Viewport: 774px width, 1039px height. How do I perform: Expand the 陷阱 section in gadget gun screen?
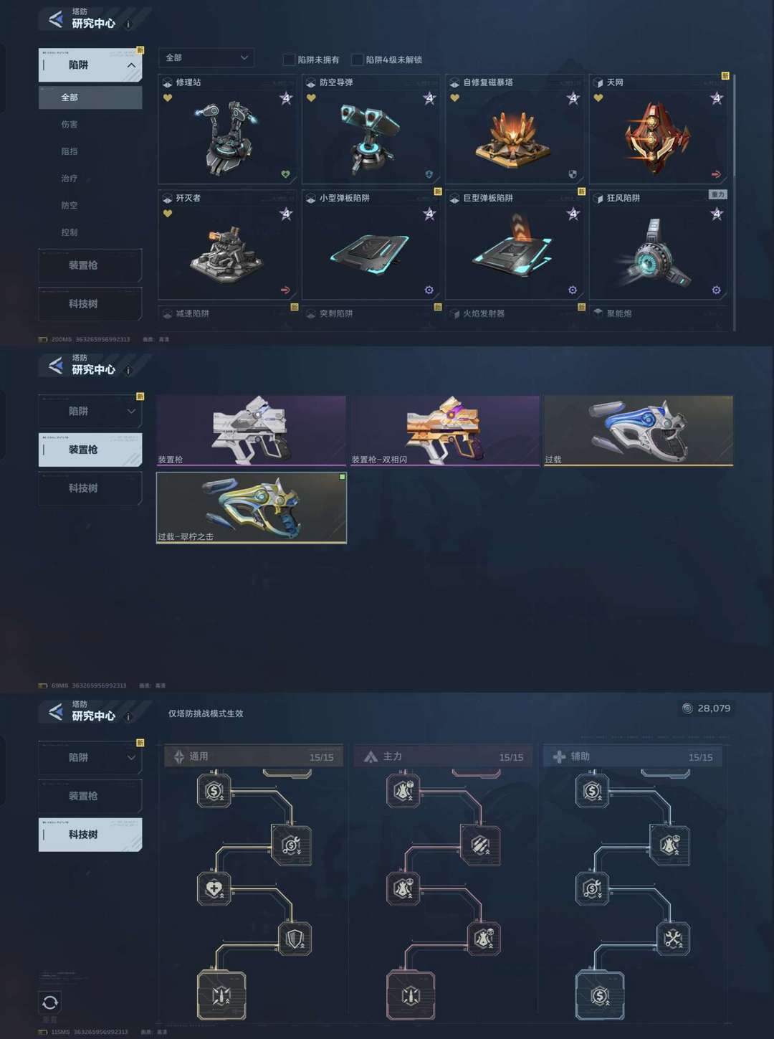[x=90, y=412]
